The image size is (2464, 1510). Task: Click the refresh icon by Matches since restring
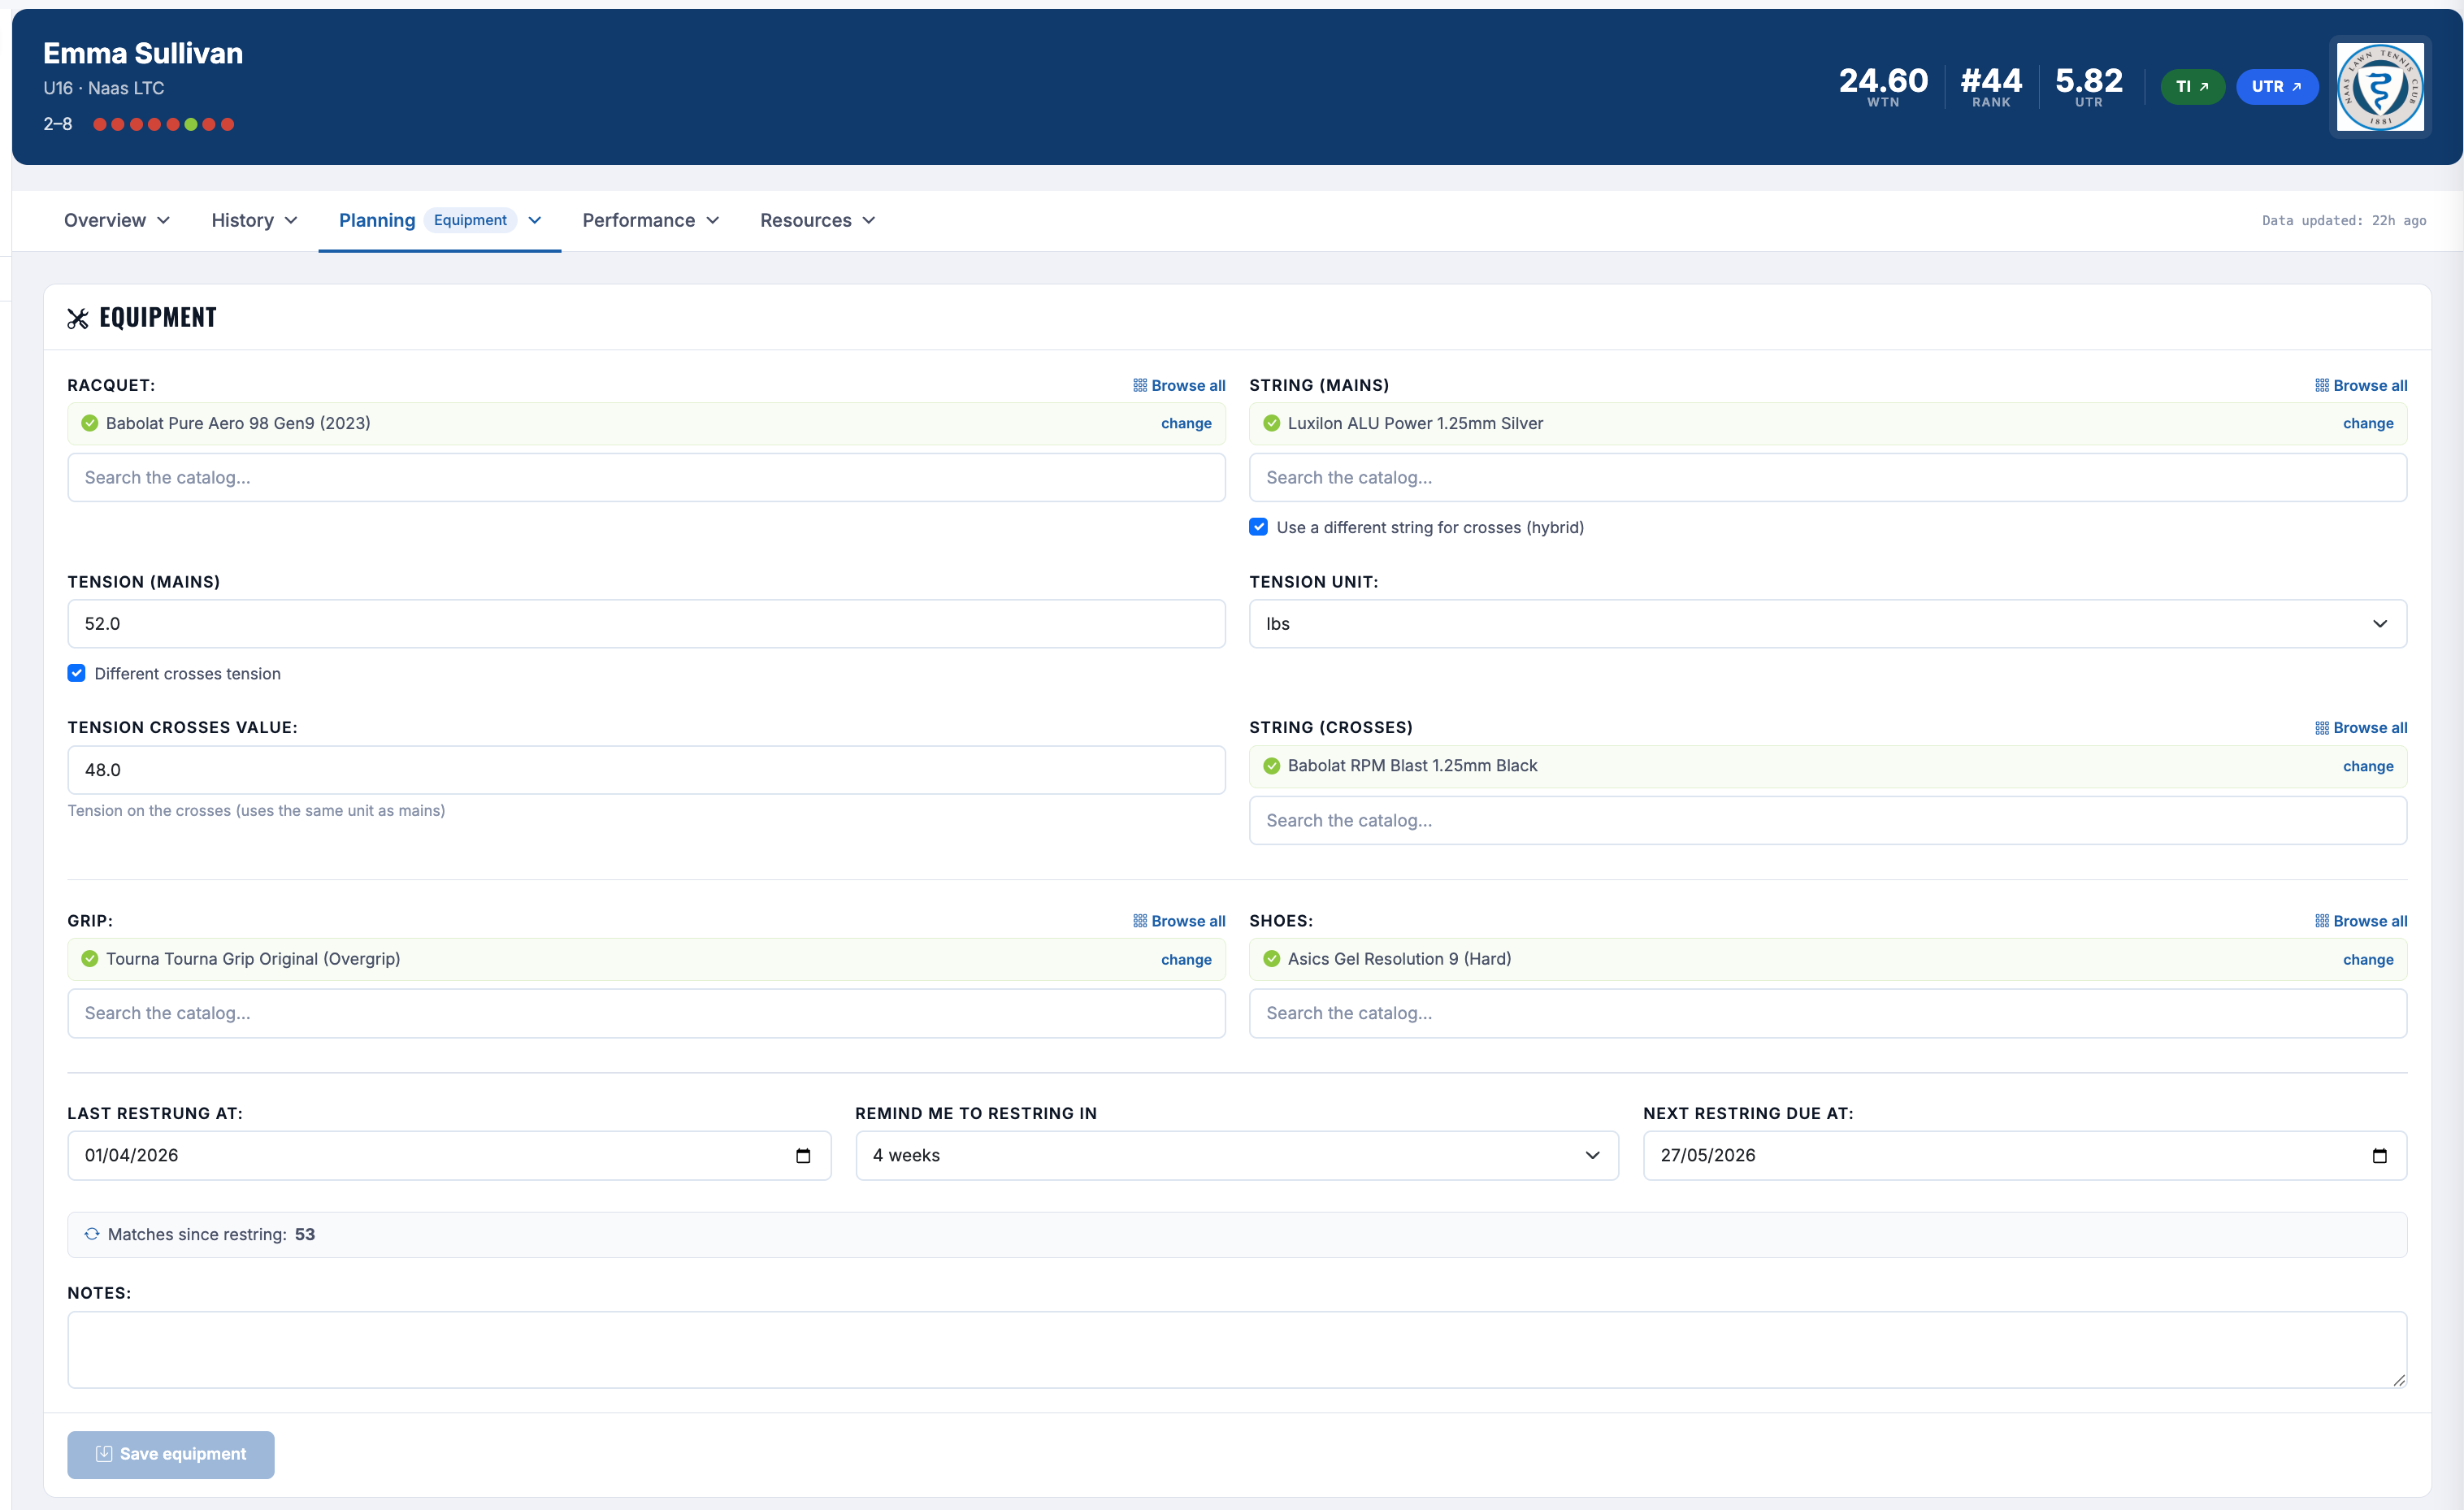click(x=92, y=1234)
